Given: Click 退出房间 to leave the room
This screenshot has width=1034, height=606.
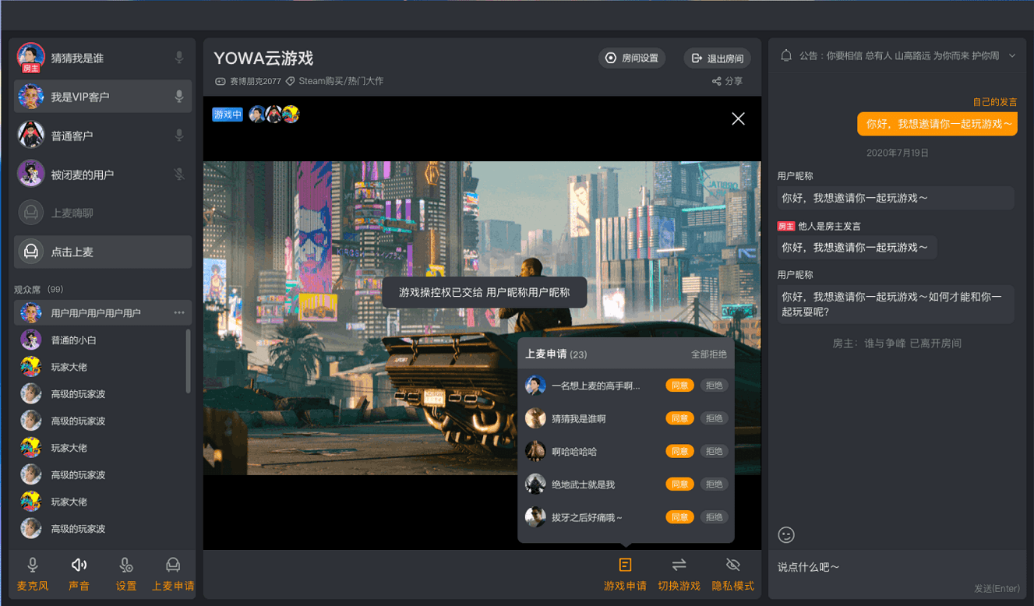Looking at the screenshot, I should pyautogui.click(x=718, y=58).
